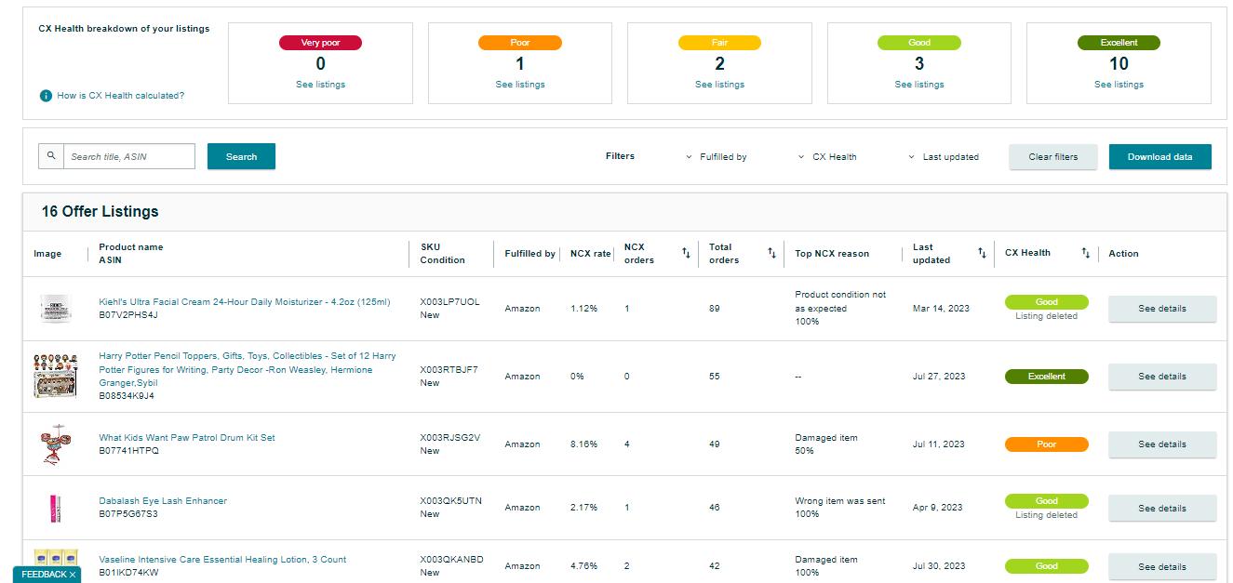Click NCX orders value 4 for Paw Patrol

click(x=627, y=444)
